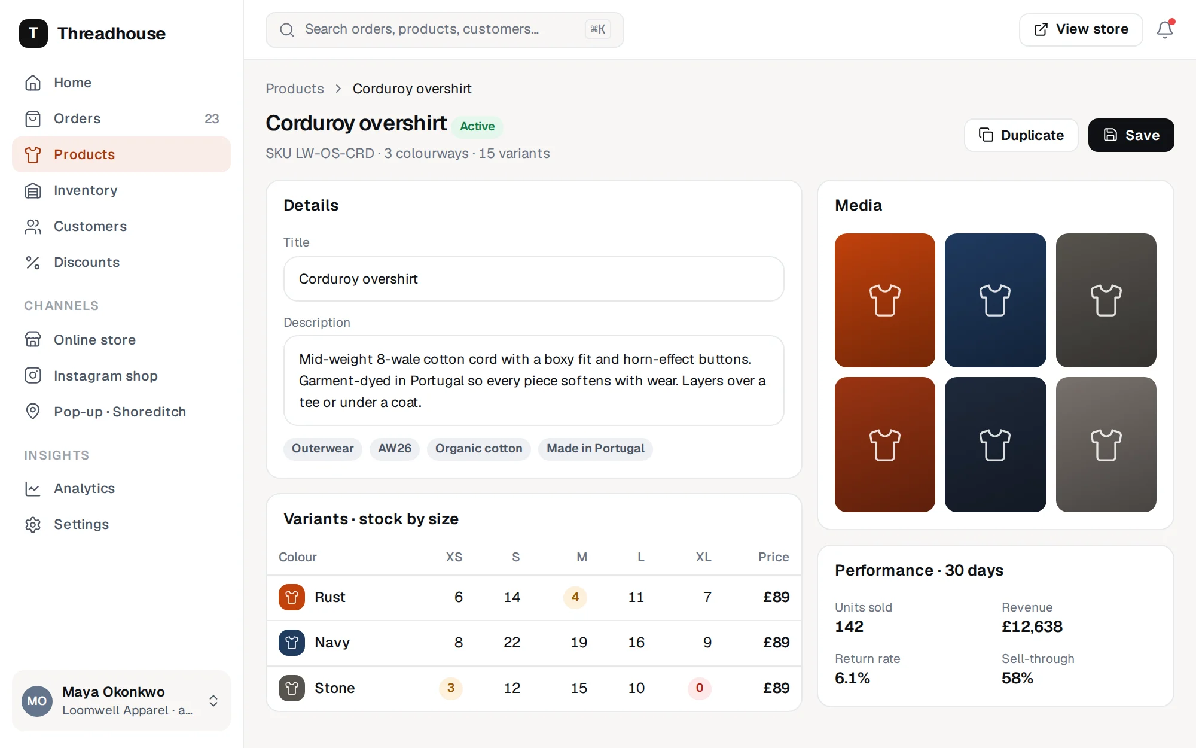
Task: Click the Online store storefront icon
Action: click(33, 340)
